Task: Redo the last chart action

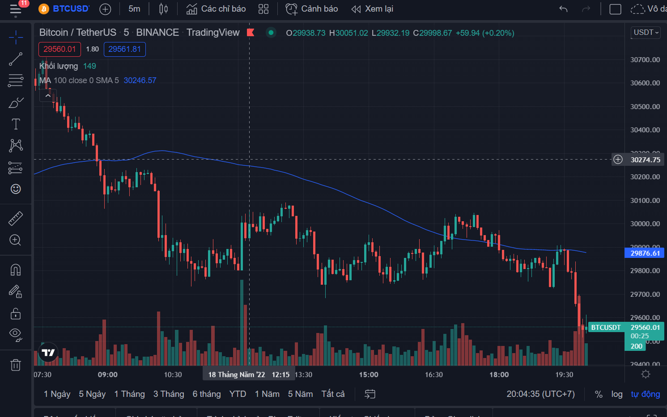Action: (586, 9)
